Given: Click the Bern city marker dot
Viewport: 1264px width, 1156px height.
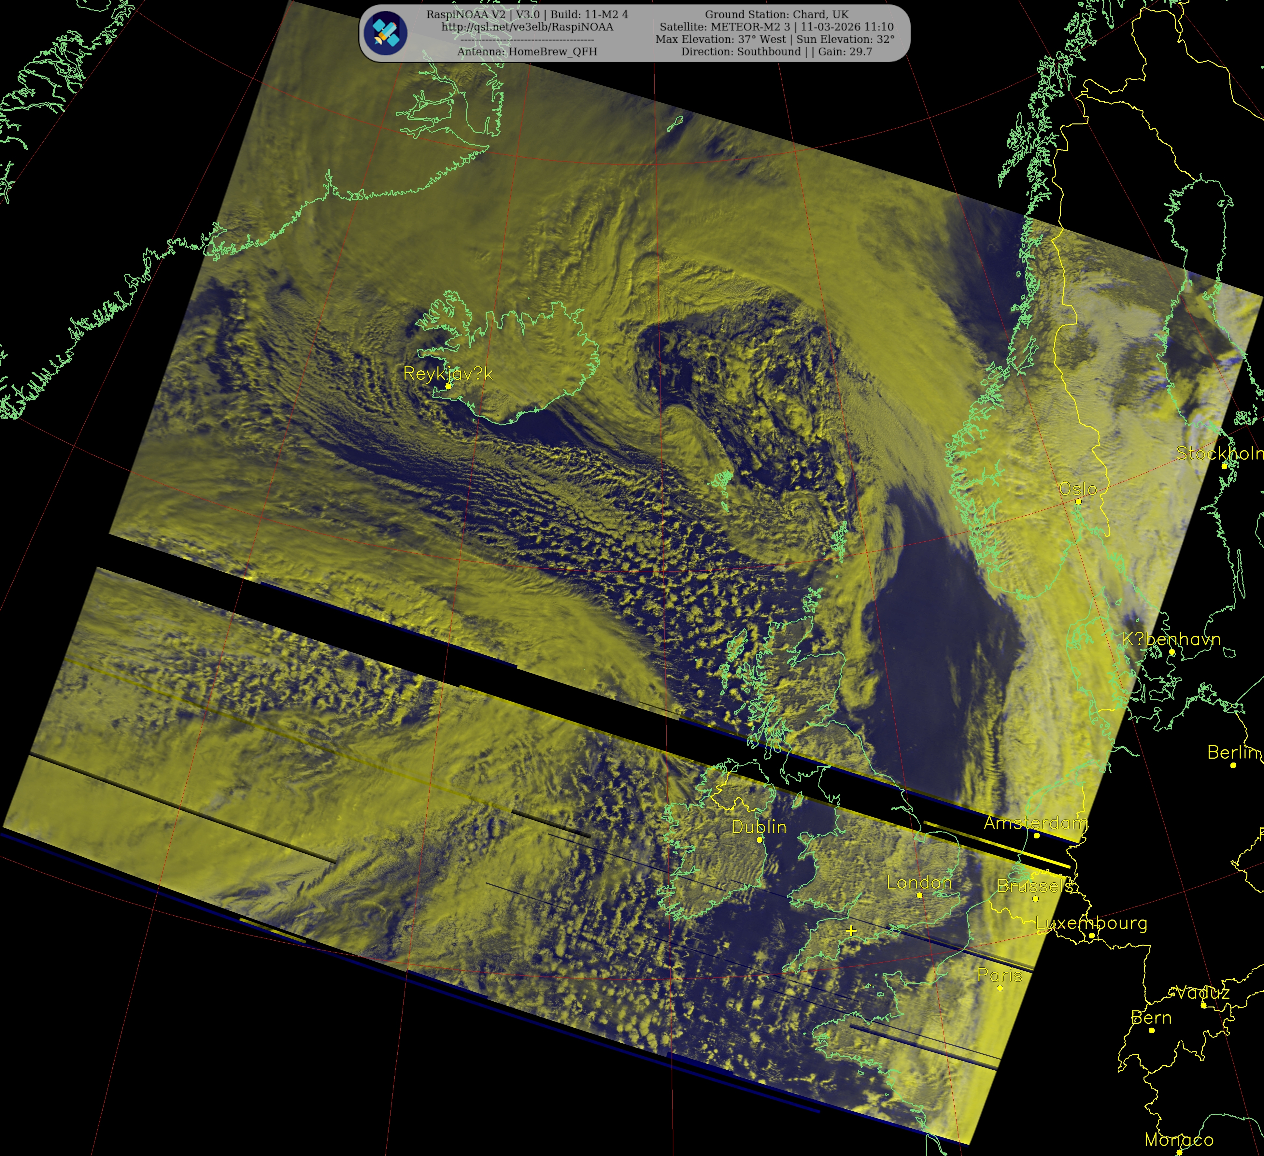Looking at the screenshot, I should coord(1152,1031).
